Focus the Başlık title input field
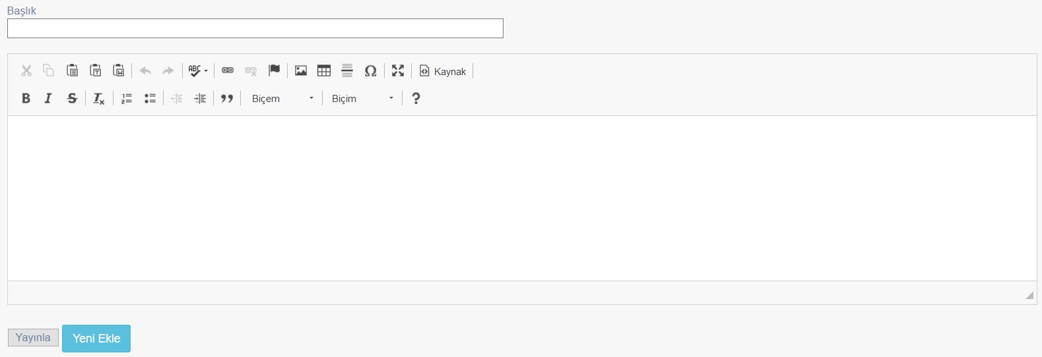The height and width of the screenshot is (357, 1042). (255, 28)
